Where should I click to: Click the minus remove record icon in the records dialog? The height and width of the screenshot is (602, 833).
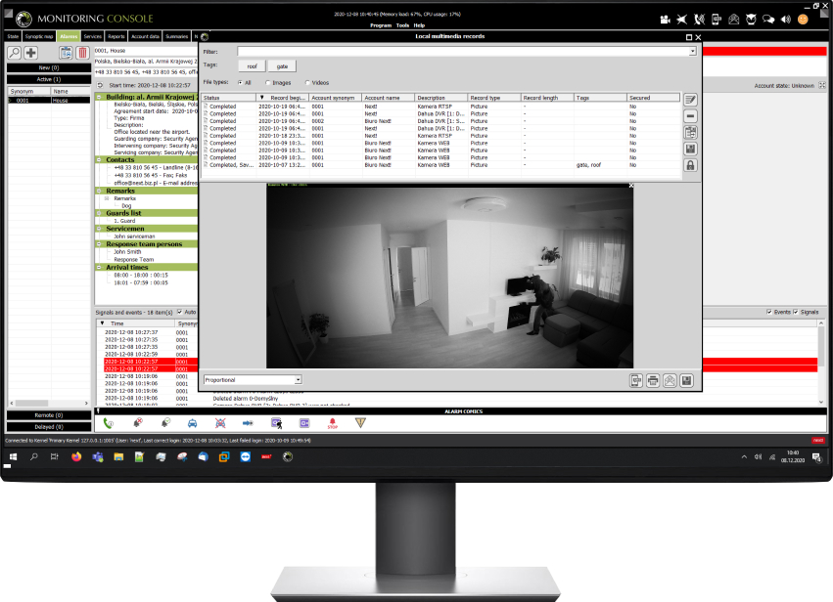[x=690, y=116]
